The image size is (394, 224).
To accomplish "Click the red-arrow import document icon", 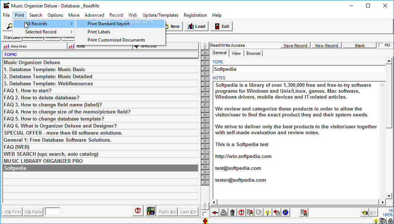I will pyautogui.click(x=277, y=213).
